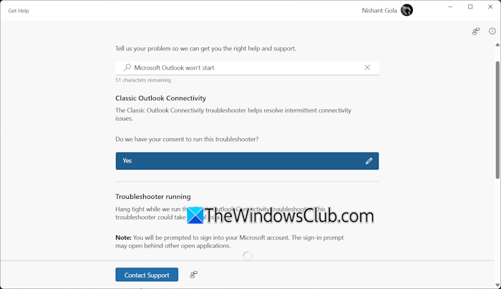Viewport: 501px width, 289px height.
Task: Click the Note about sign-in prompt
Action: (230, 242)
